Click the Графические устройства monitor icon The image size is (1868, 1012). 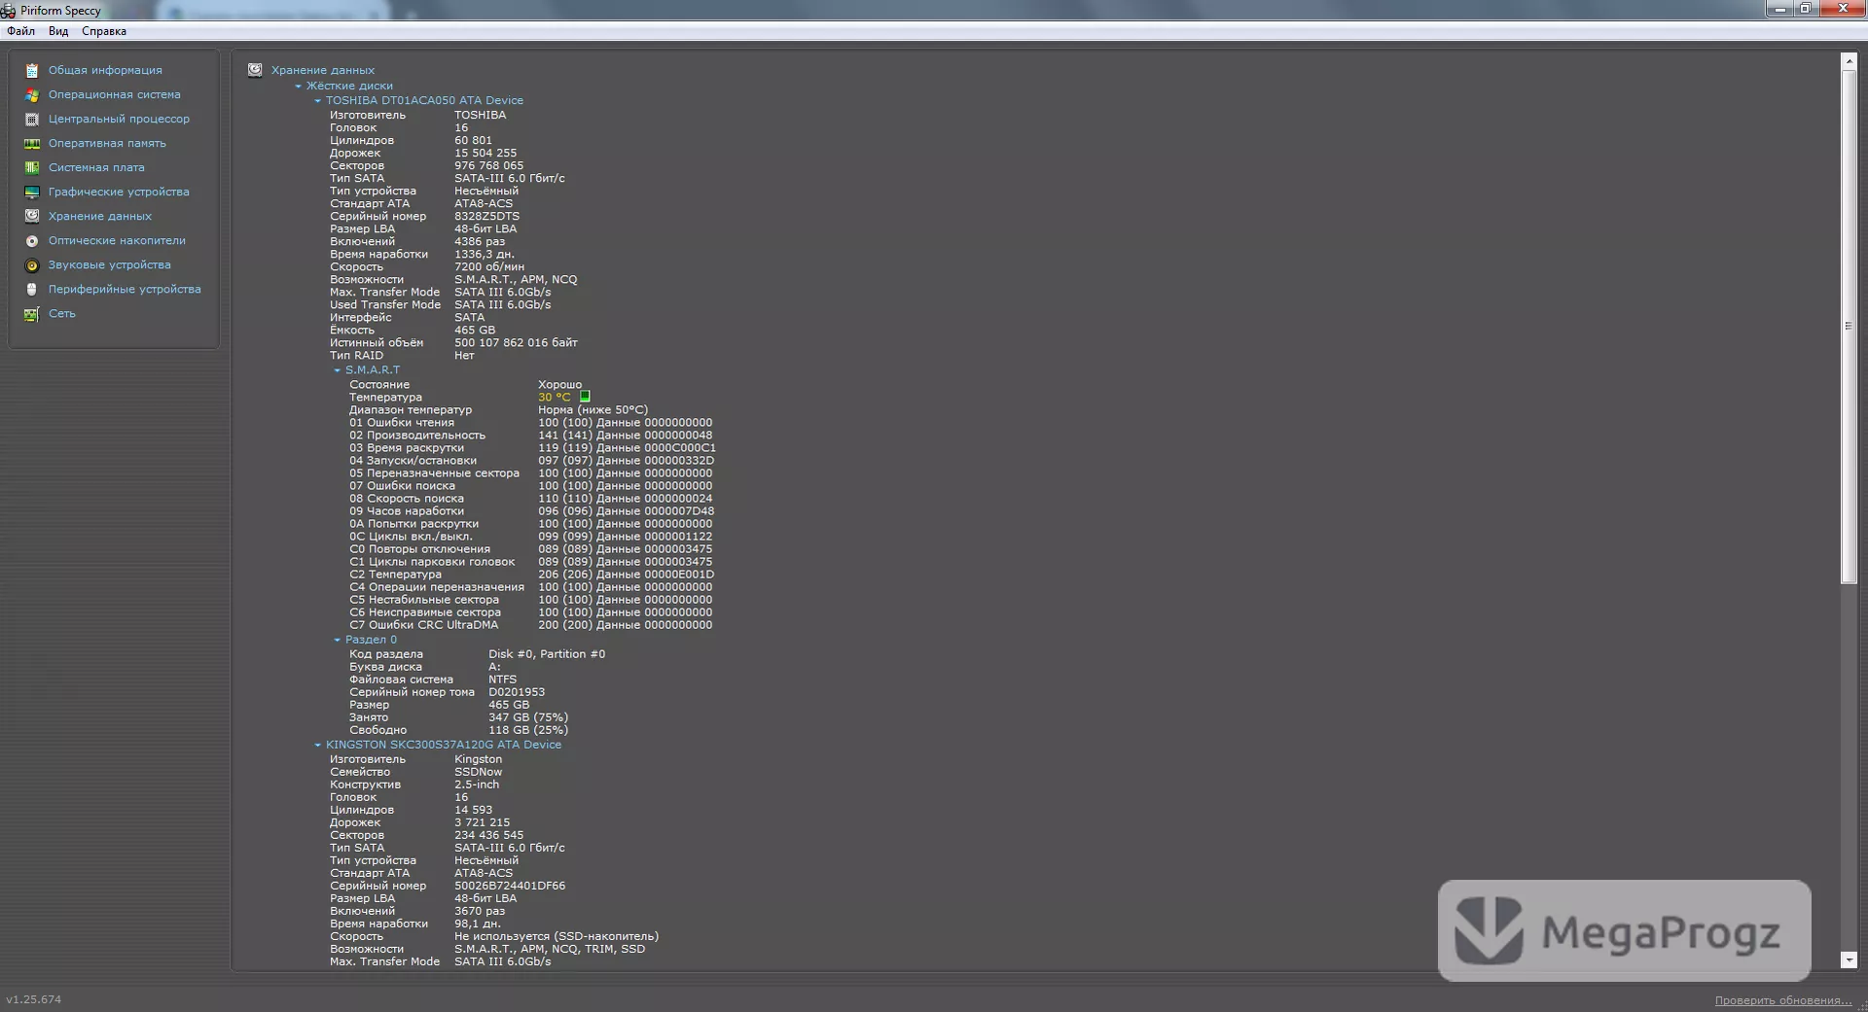tap(32, 192)
